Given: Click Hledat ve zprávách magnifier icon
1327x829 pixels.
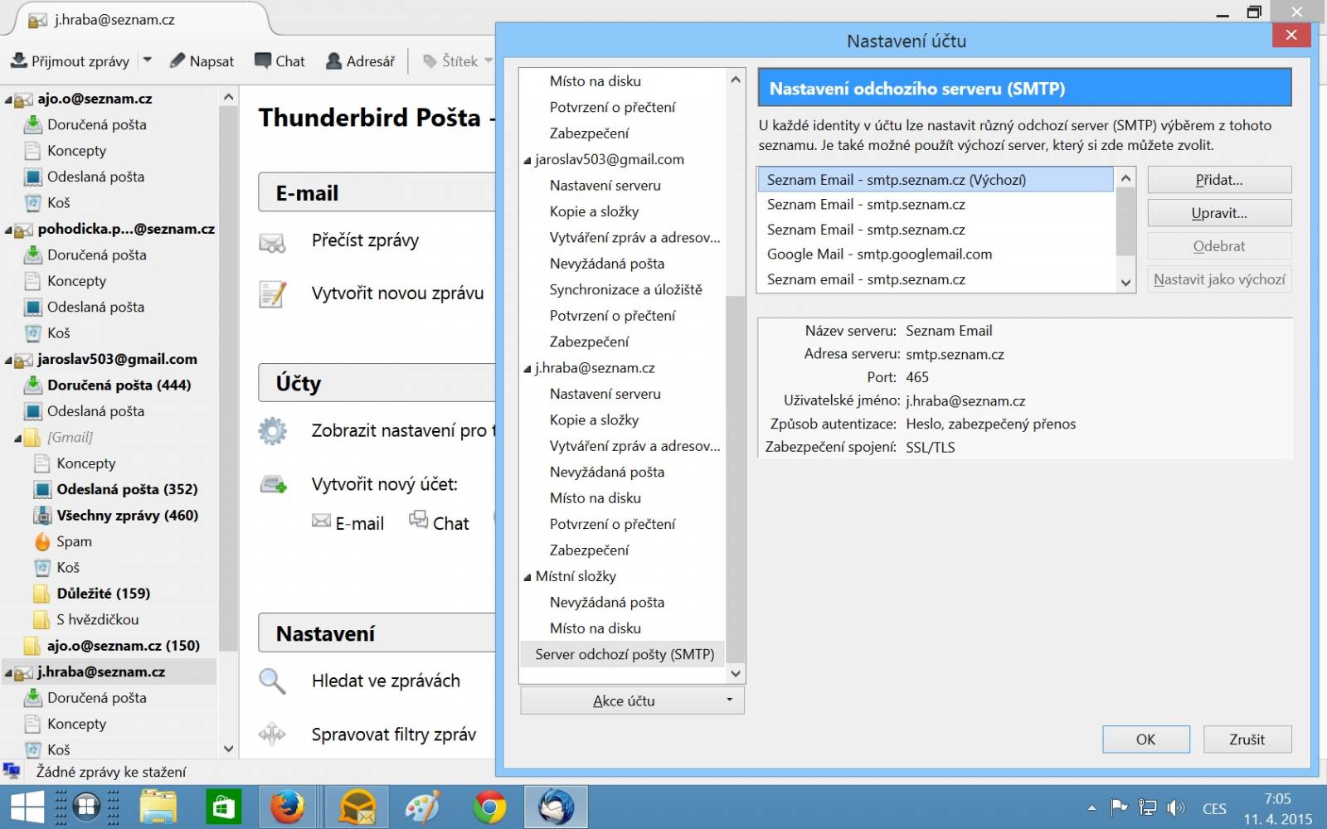Looking at the screenshot, I should click(x=272, y=681).
